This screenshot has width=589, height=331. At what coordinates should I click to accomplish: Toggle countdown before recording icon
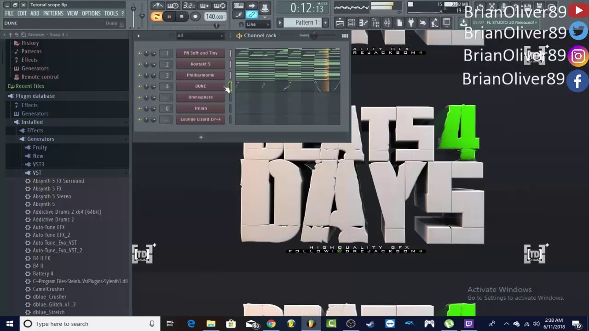coord(189,6)
